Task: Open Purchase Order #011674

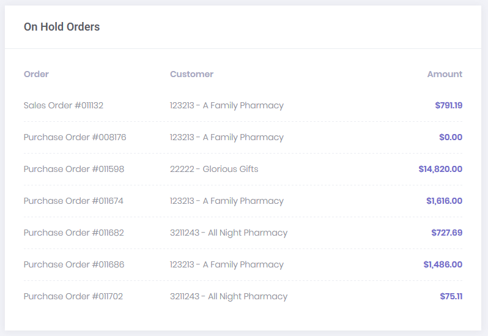Action: (x=73, y=201)
